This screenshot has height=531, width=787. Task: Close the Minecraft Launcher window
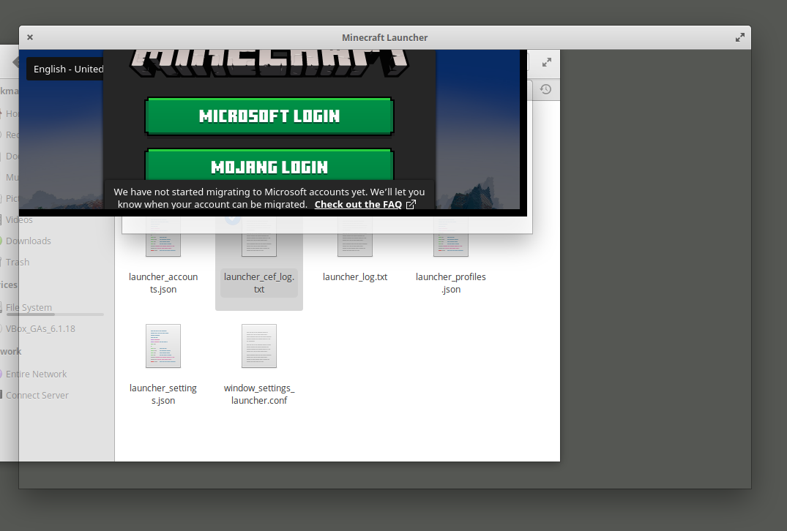[x=30, y=37]
